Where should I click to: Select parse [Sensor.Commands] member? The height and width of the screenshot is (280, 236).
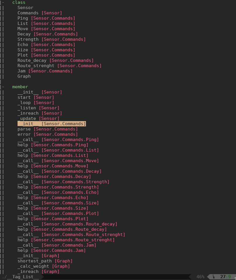pos(47,129)
